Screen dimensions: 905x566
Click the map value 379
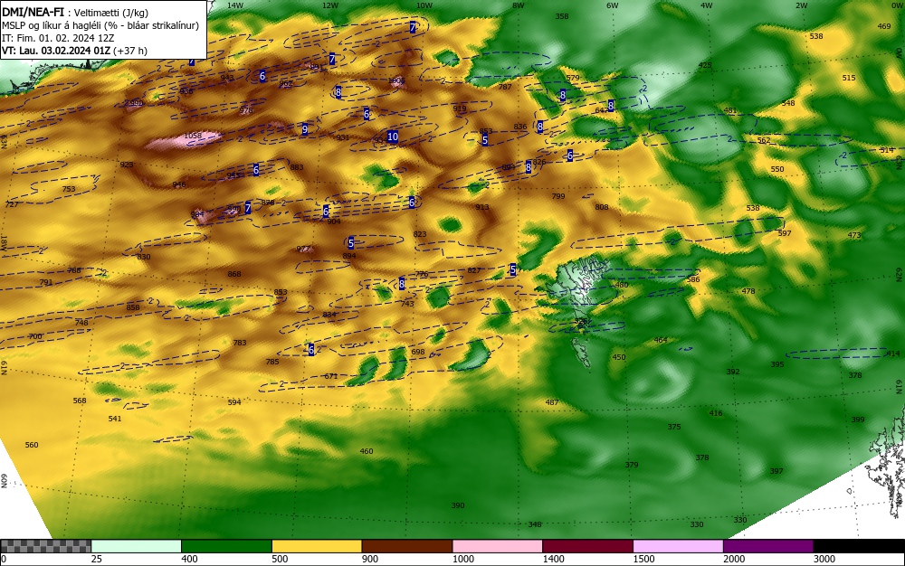[632, 465]
